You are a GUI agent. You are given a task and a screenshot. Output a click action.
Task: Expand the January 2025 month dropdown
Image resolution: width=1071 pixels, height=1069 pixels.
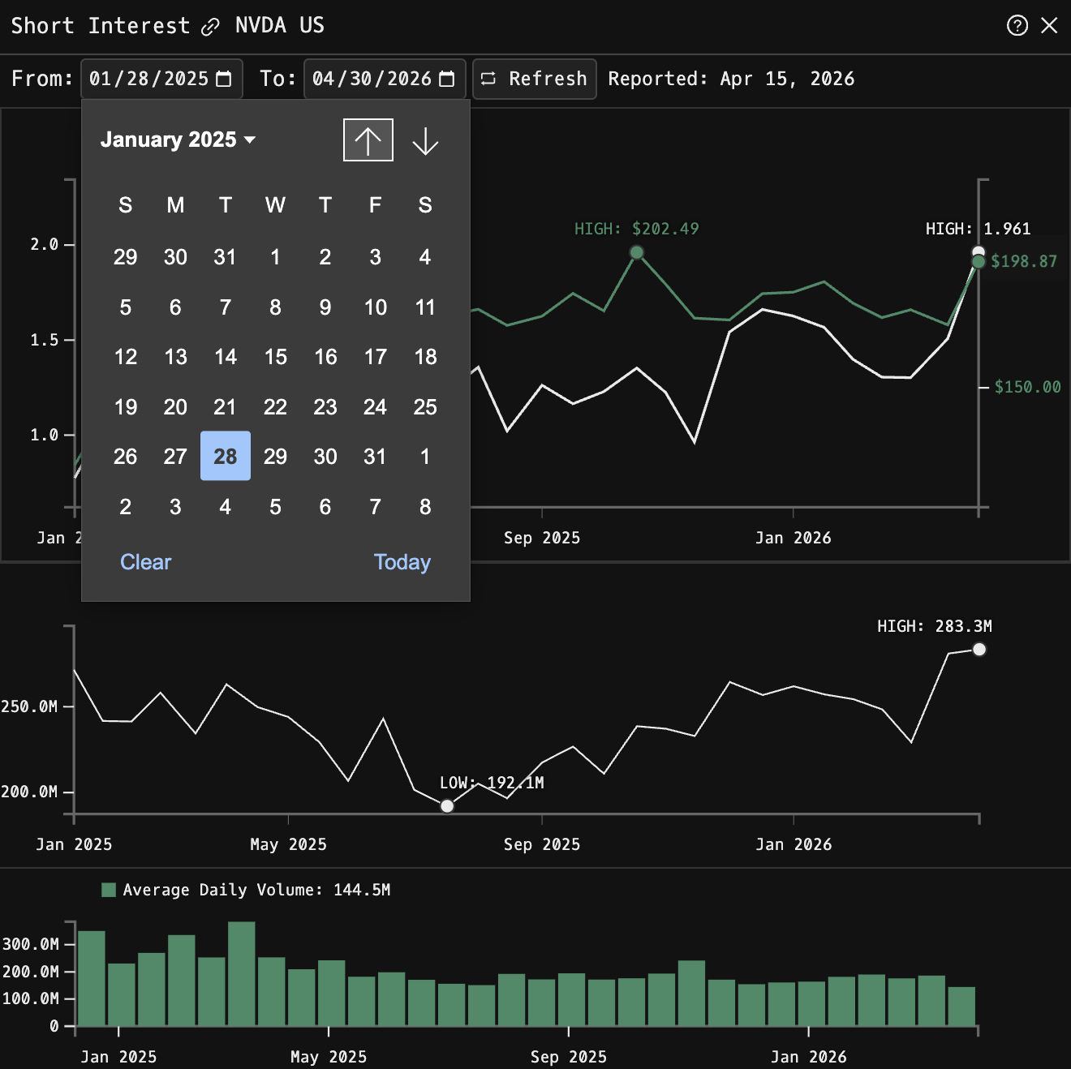(178, 140)
